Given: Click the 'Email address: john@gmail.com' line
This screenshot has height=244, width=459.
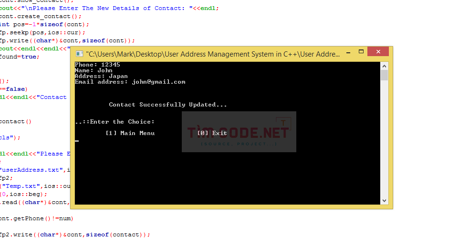Looking at the screenshot, I should (130, 82).
